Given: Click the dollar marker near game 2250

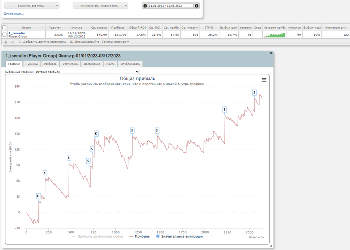Looking at the screenshot, I should pos(225,110).
